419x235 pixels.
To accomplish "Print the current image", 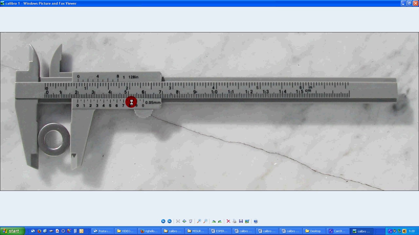I will 234,221.
